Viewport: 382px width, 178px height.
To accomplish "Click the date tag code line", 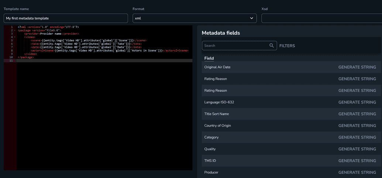I will 86,47.
